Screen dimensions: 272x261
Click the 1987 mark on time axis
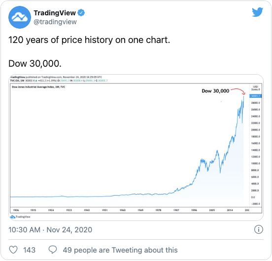point(176,210)
